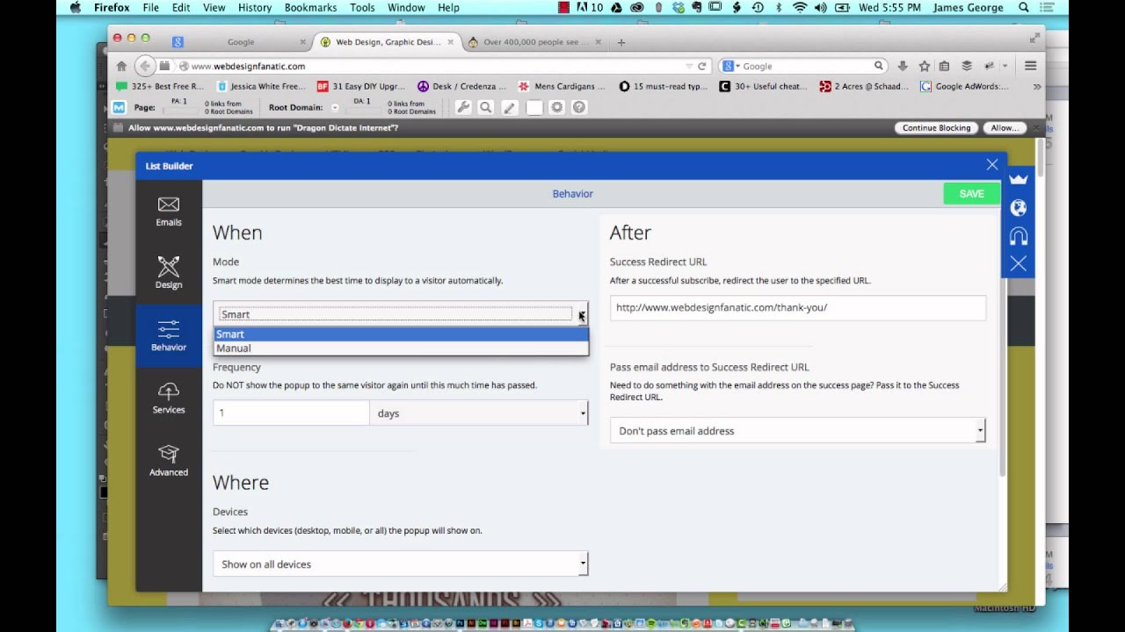Open the Emails section in List Builder sidebar
Image resolution: width=1125 pixels, height=632 pixels.
coord(169,212)
